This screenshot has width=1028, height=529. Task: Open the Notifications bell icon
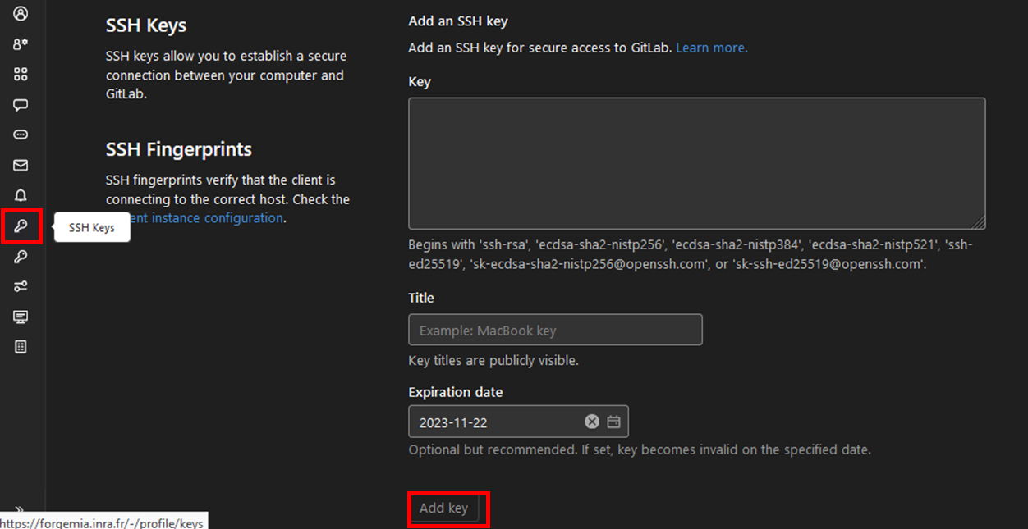coord(21,196)
